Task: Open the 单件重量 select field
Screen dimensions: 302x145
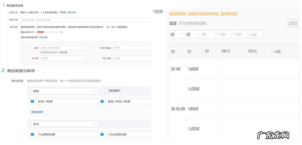Action: 132,48
